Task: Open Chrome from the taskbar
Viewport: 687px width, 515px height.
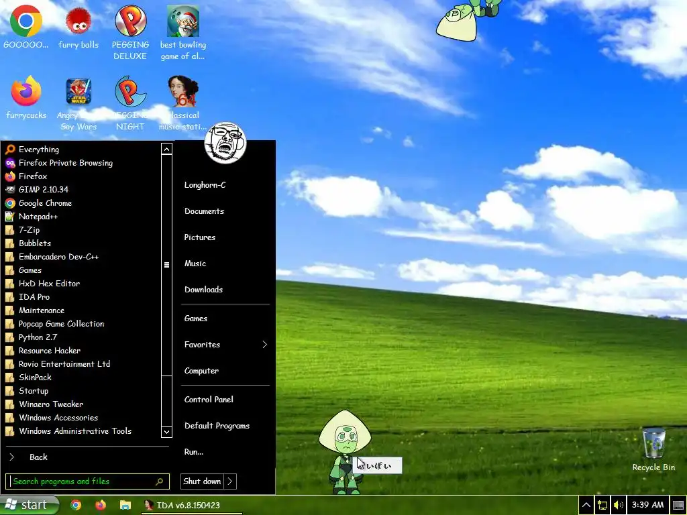Action: click(x=76, y=505)
